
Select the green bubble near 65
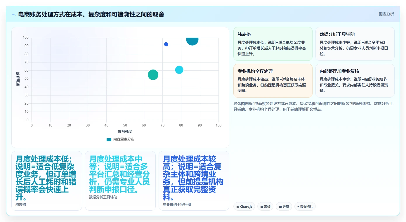pyautogui.click(x=153, y=75)
